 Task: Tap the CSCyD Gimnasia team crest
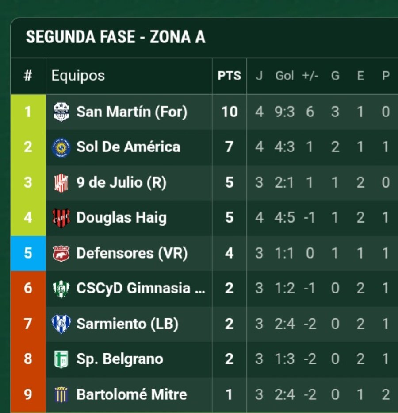pyautogui.click(x=61, y=289)
